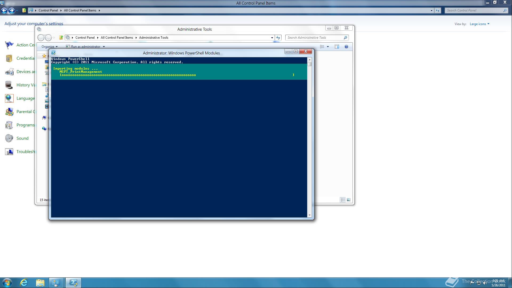Click the Sound link in Control Panel
Viewport: 512px width, 288px height.
(22, 138)
